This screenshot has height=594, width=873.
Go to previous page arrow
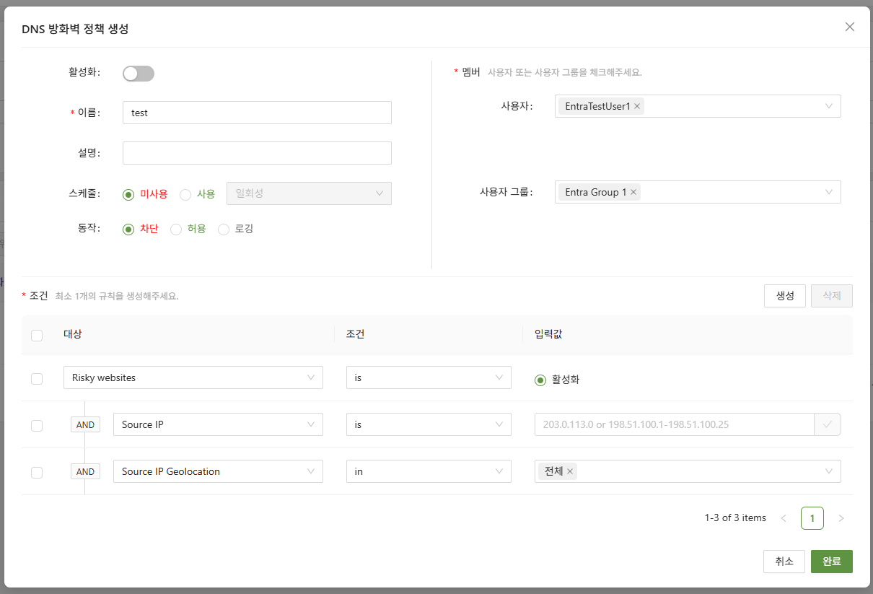coord(784,518)
